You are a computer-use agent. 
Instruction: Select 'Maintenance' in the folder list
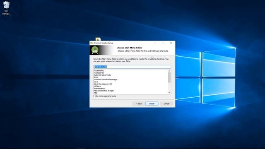pyautogui.click(x=99, y=89)
